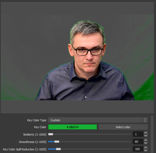Click the Spill Reduction value field showing 100
Screen dimensions: 156x153
pos(138,149)
